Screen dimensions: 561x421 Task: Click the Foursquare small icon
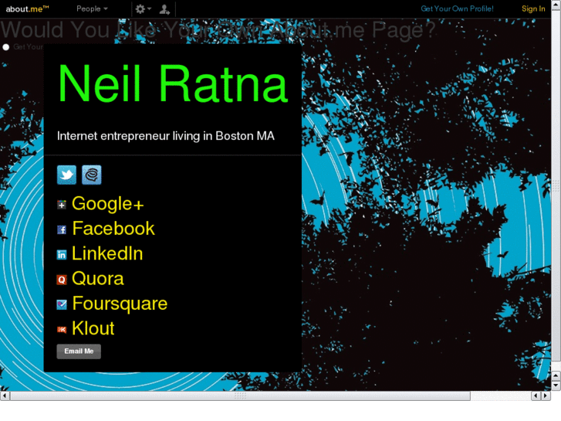[x=62, y=304]
